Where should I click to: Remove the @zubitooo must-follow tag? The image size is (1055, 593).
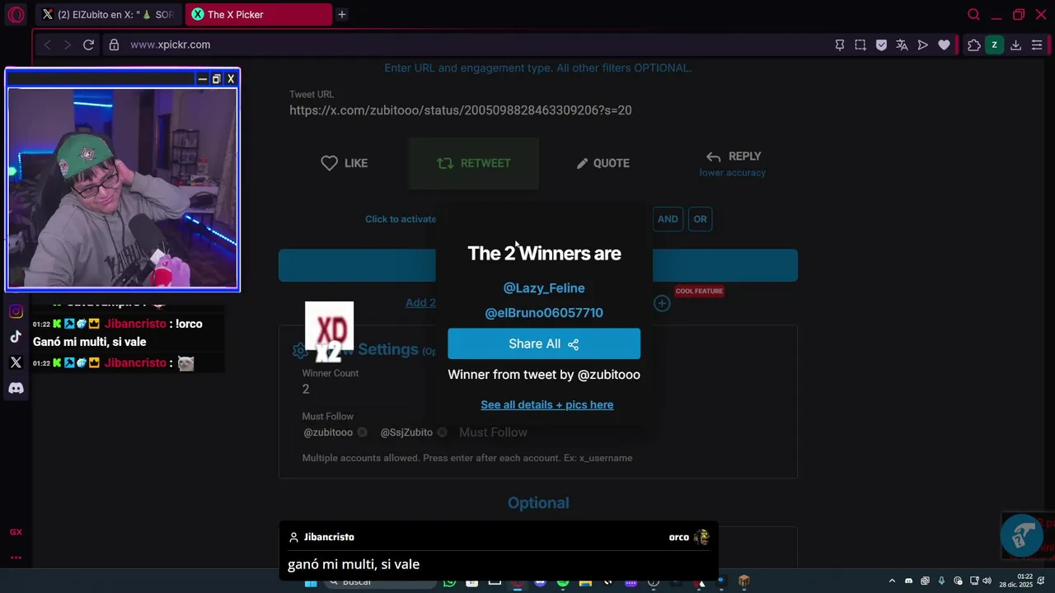(x=362, y=432)
